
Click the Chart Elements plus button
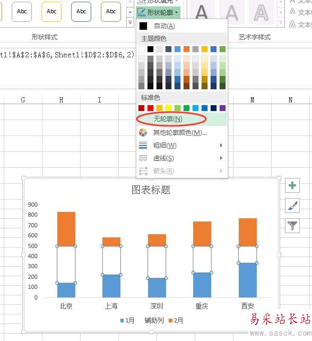point(292,185)
